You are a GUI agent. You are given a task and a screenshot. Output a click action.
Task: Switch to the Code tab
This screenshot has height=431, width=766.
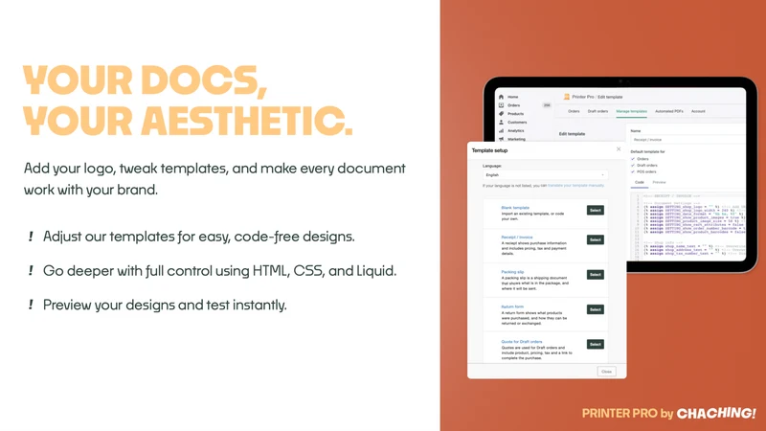[640, 182]
